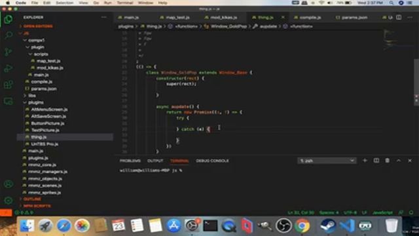Open Terminal app from the Dock

[x=210, y=226]
